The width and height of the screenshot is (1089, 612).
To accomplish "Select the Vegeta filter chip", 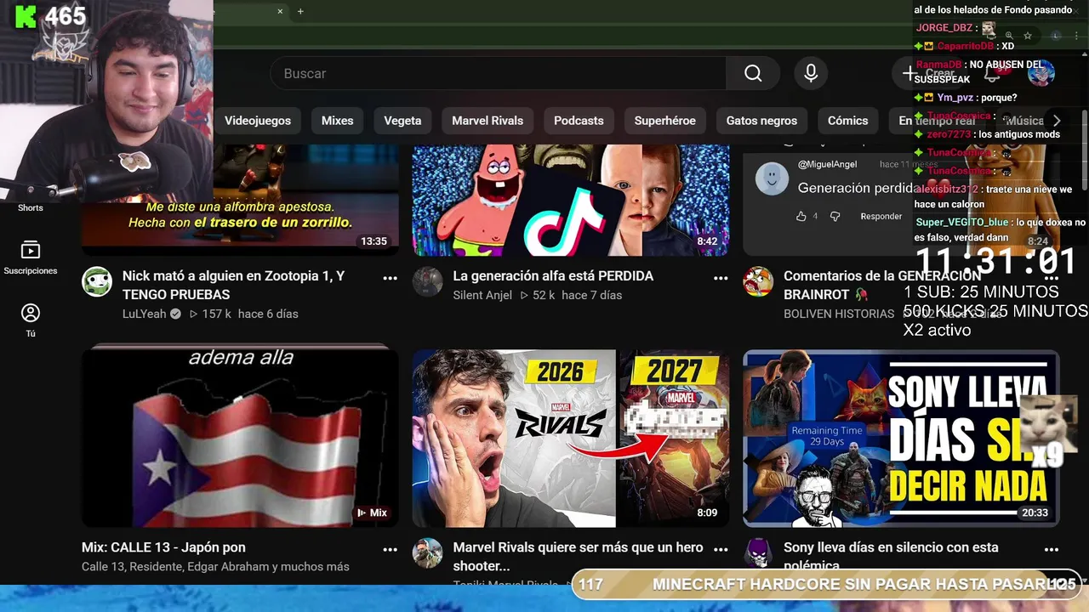I will pos(402,121).
